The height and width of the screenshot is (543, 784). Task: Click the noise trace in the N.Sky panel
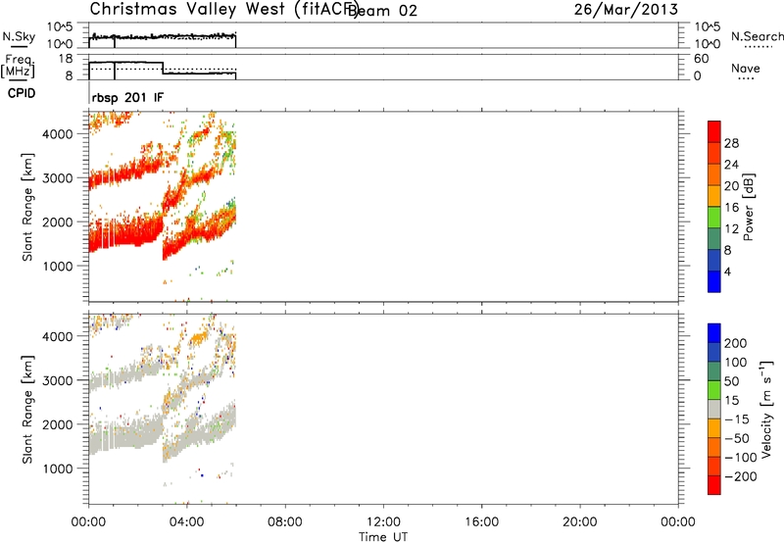(163, 36)
